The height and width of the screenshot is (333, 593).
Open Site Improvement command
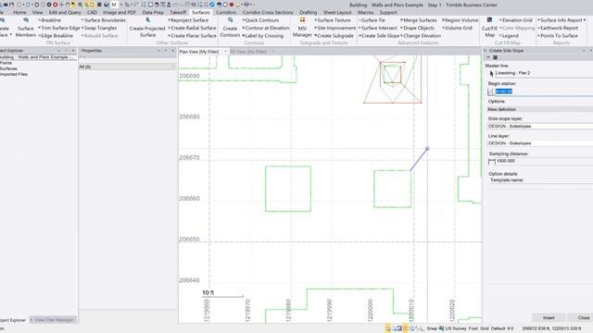(335, 28)
